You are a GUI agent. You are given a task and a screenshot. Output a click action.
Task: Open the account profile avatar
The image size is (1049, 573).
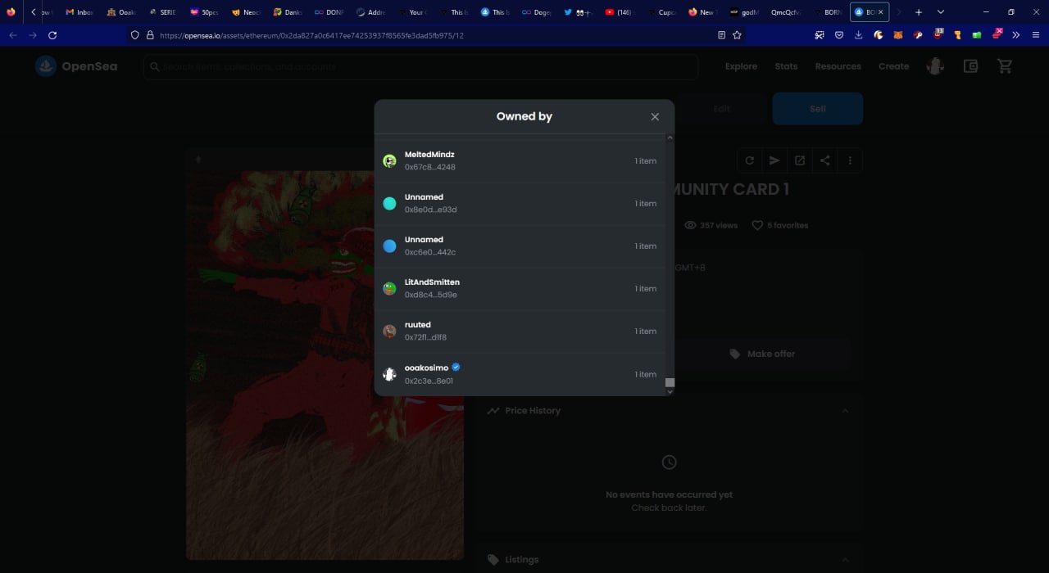[935, 66]
